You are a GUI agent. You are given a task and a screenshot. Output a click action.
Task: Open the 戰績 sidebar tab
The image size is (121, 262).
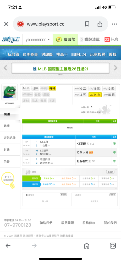coord(10,126)
